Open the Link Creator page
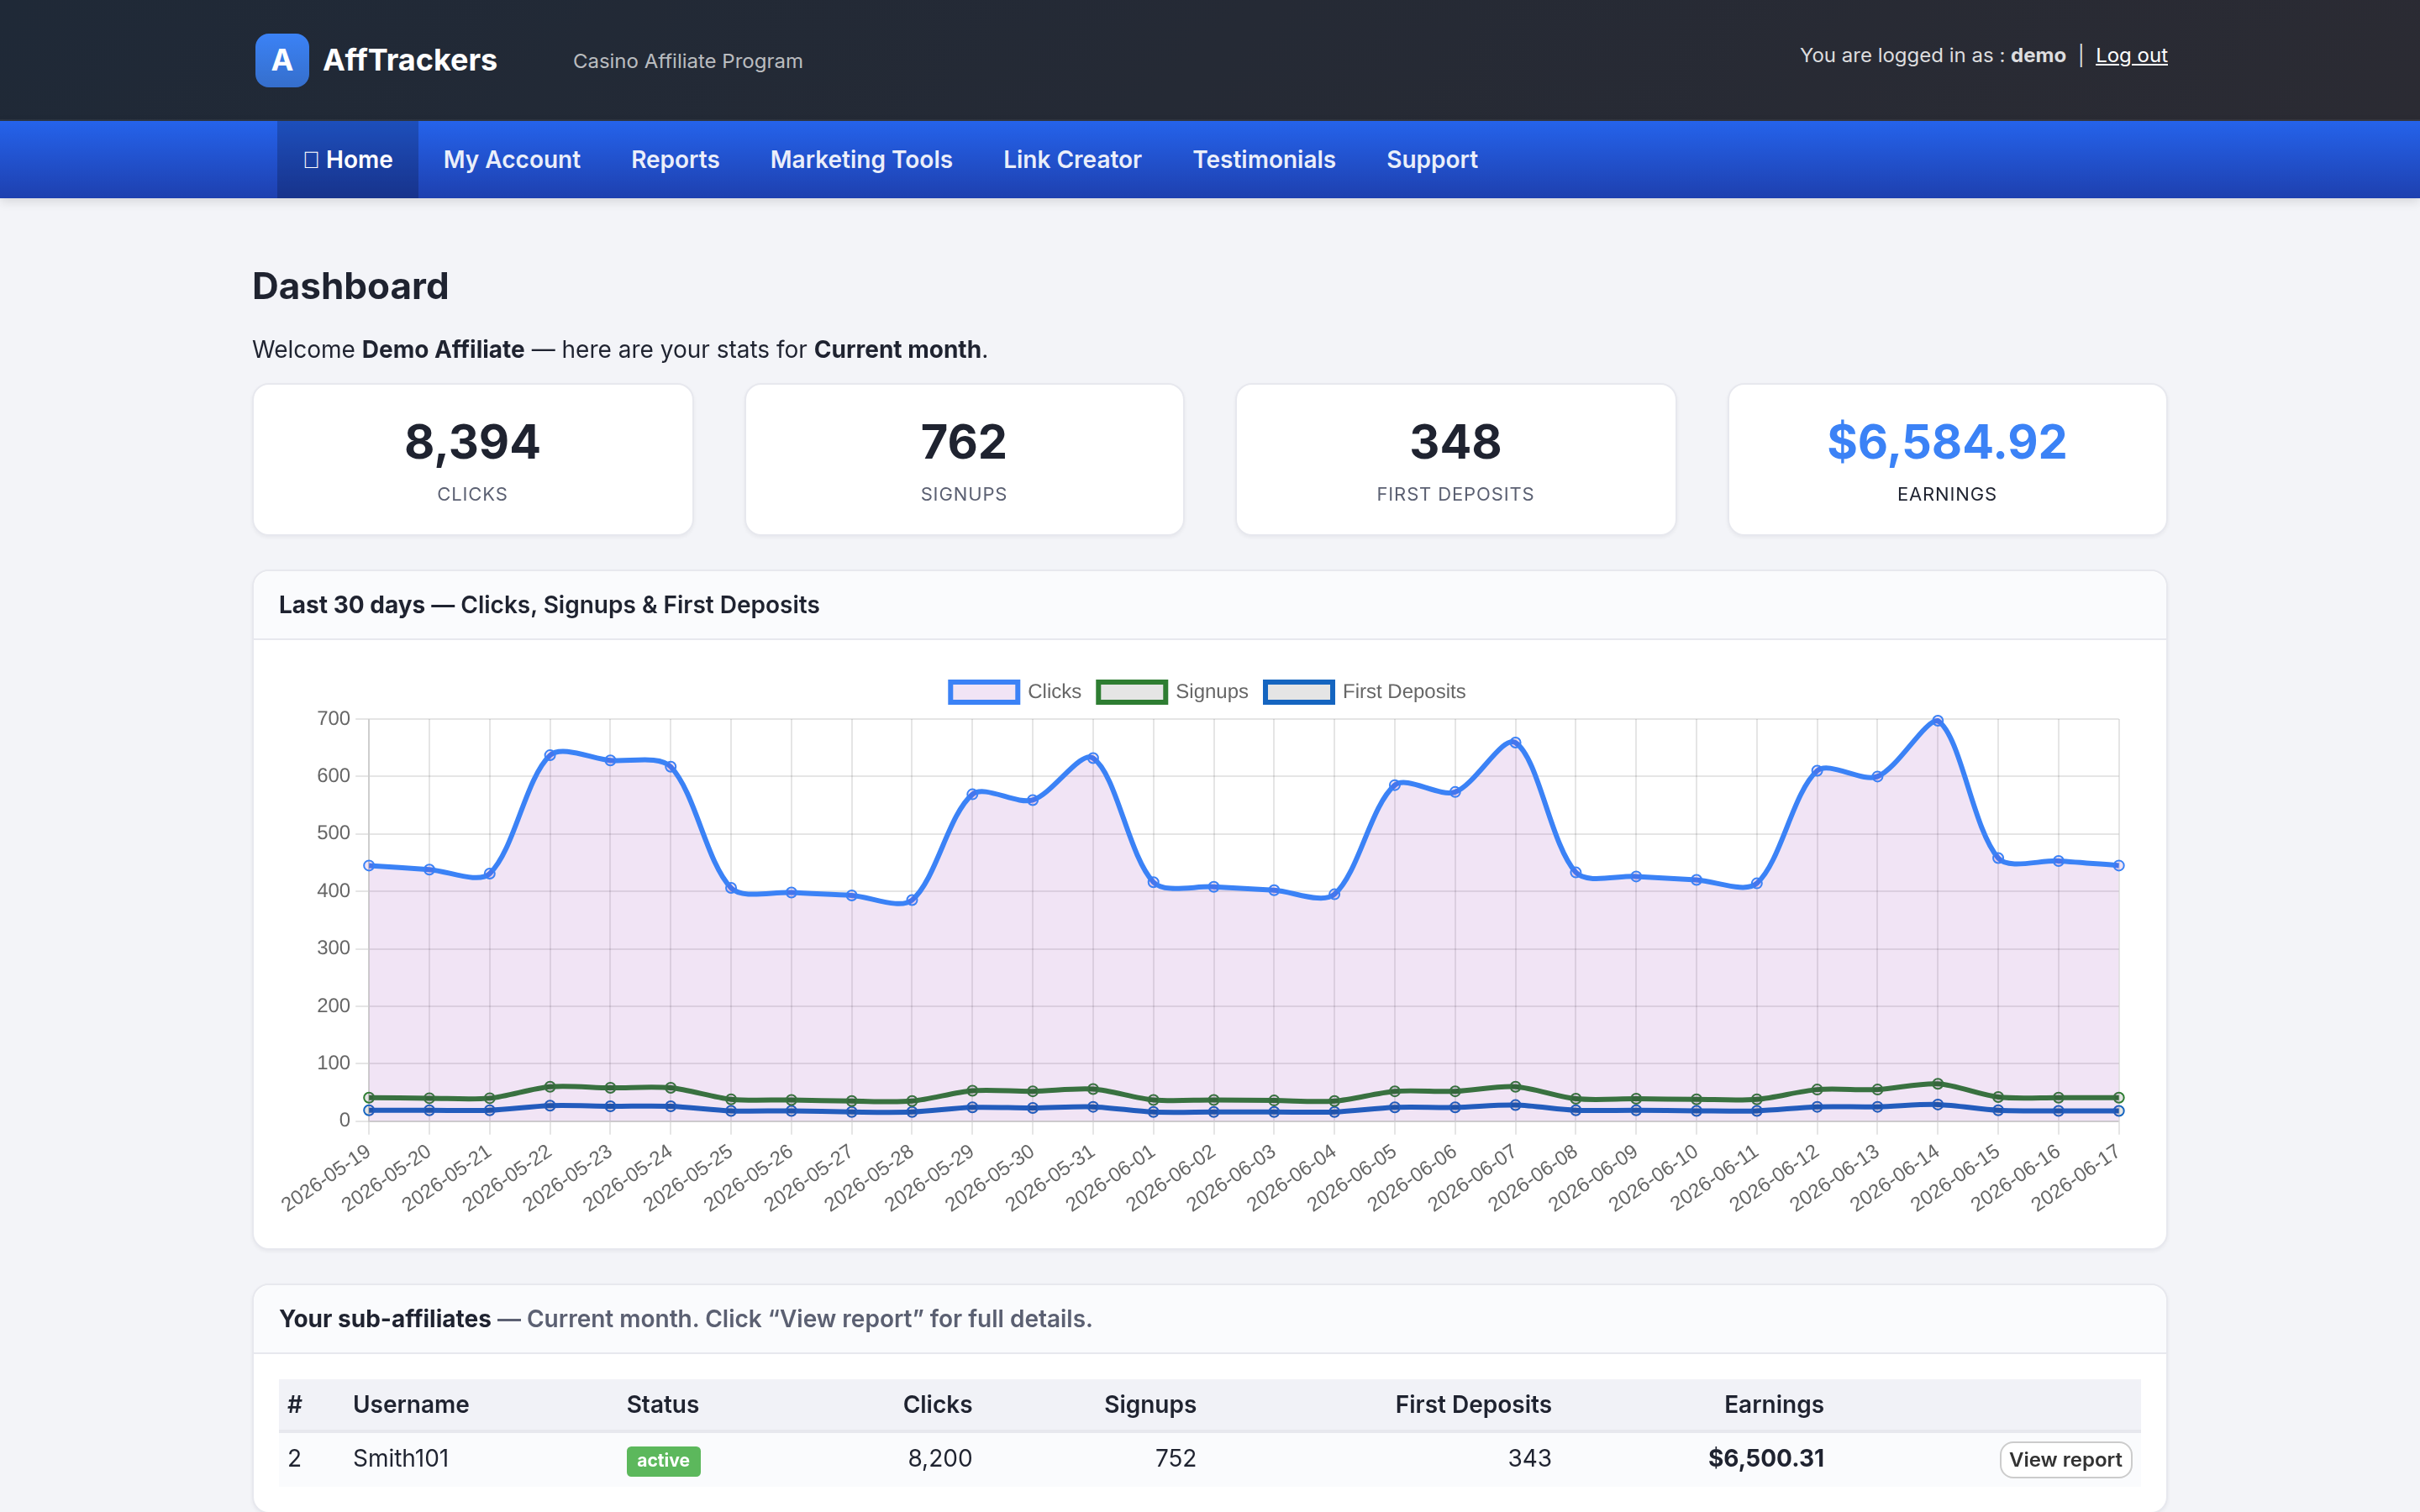The height and width of the screenshot is (1512, 2420). point(1072,159)
